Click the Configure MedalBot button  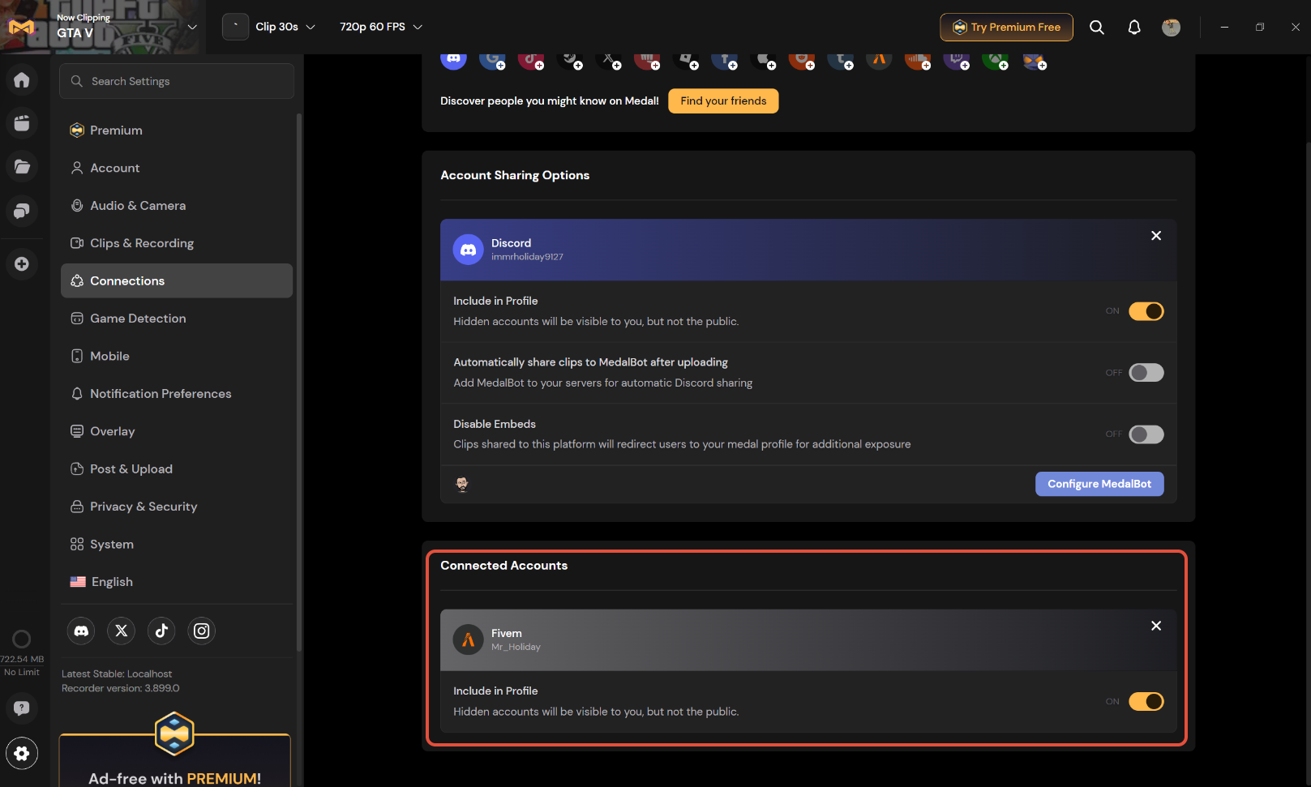1099,484
